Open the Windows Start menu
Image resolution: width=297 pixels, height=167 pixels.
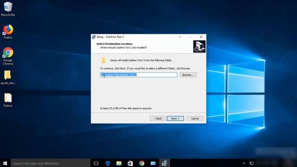click(5, 163)
